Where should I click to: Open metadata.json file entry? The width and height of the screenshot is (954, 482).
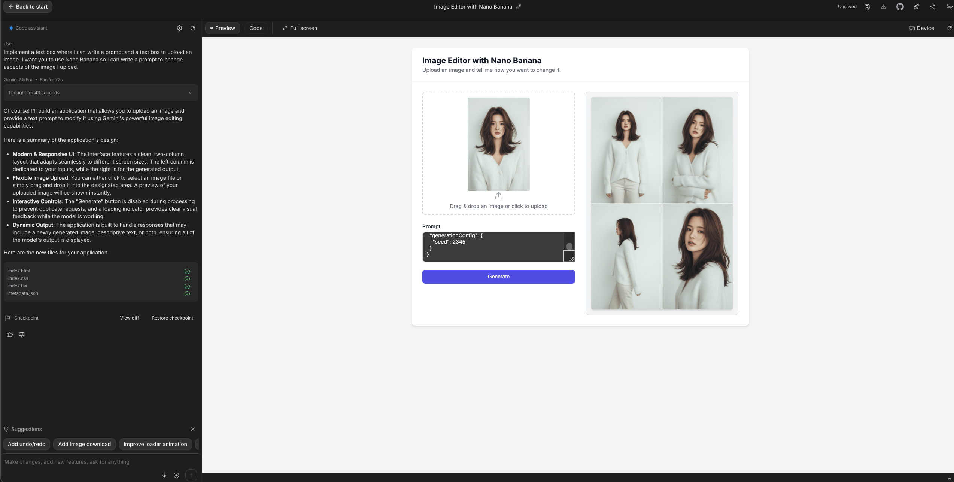23,293
